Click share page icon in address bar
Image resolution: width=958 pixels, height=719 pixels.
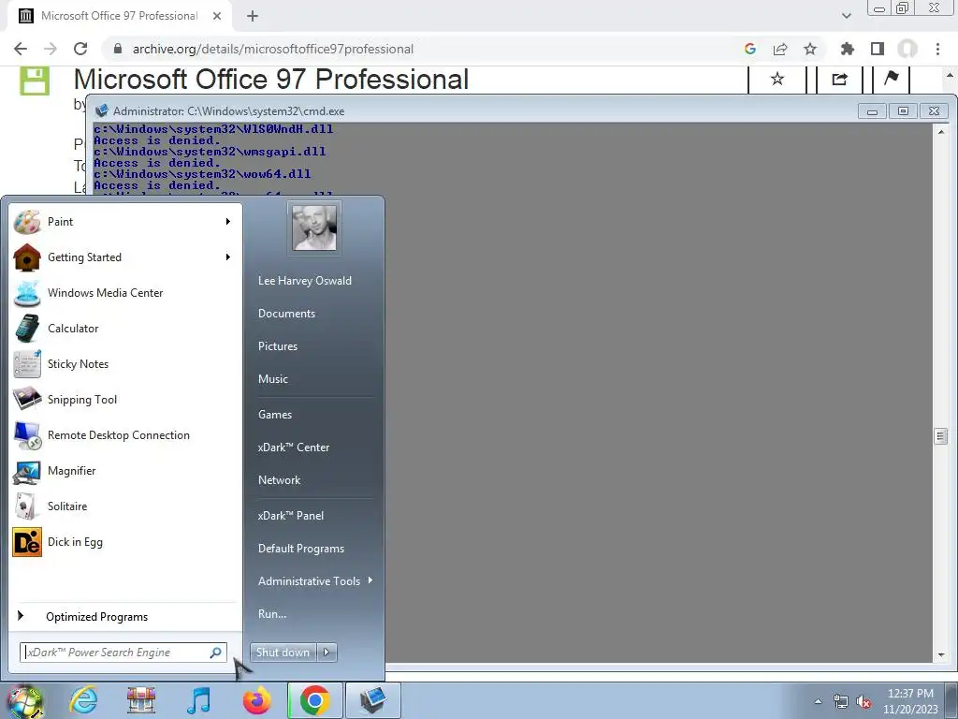[780, 49]
